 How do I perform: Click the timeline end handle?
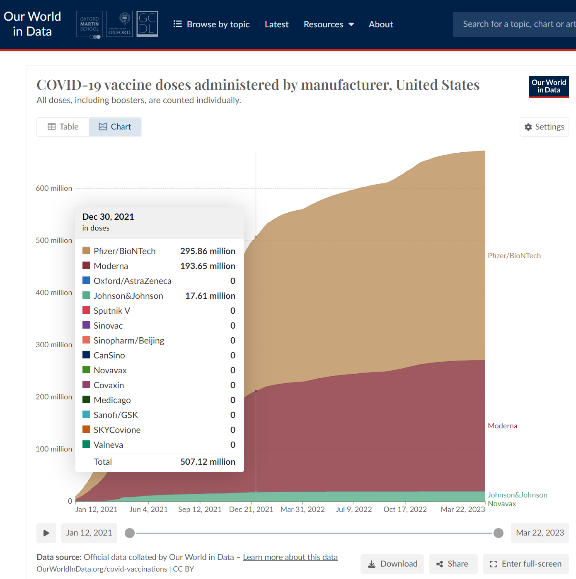499,533
